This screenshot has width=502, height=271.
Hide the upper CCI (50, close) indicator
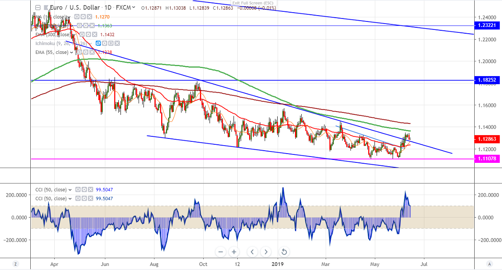[x=78, y=190]
